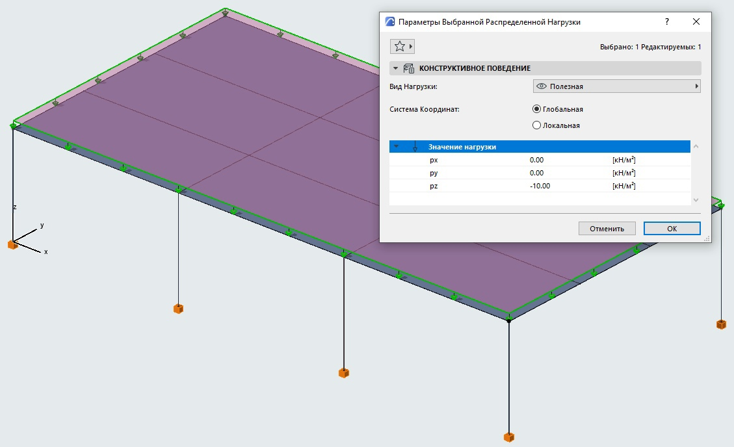The image size is (734, 447).
Task: Click the structural behavior panel icon
Action: point(409,68)
